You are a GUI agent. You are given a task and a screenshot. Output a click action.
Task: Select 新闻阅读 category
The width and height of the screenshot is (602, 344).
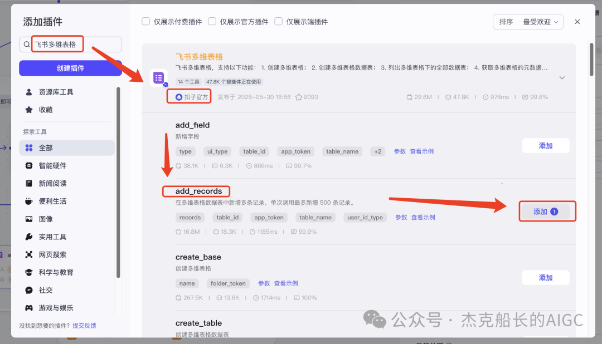pyautogui.click(x=67, y=183)
